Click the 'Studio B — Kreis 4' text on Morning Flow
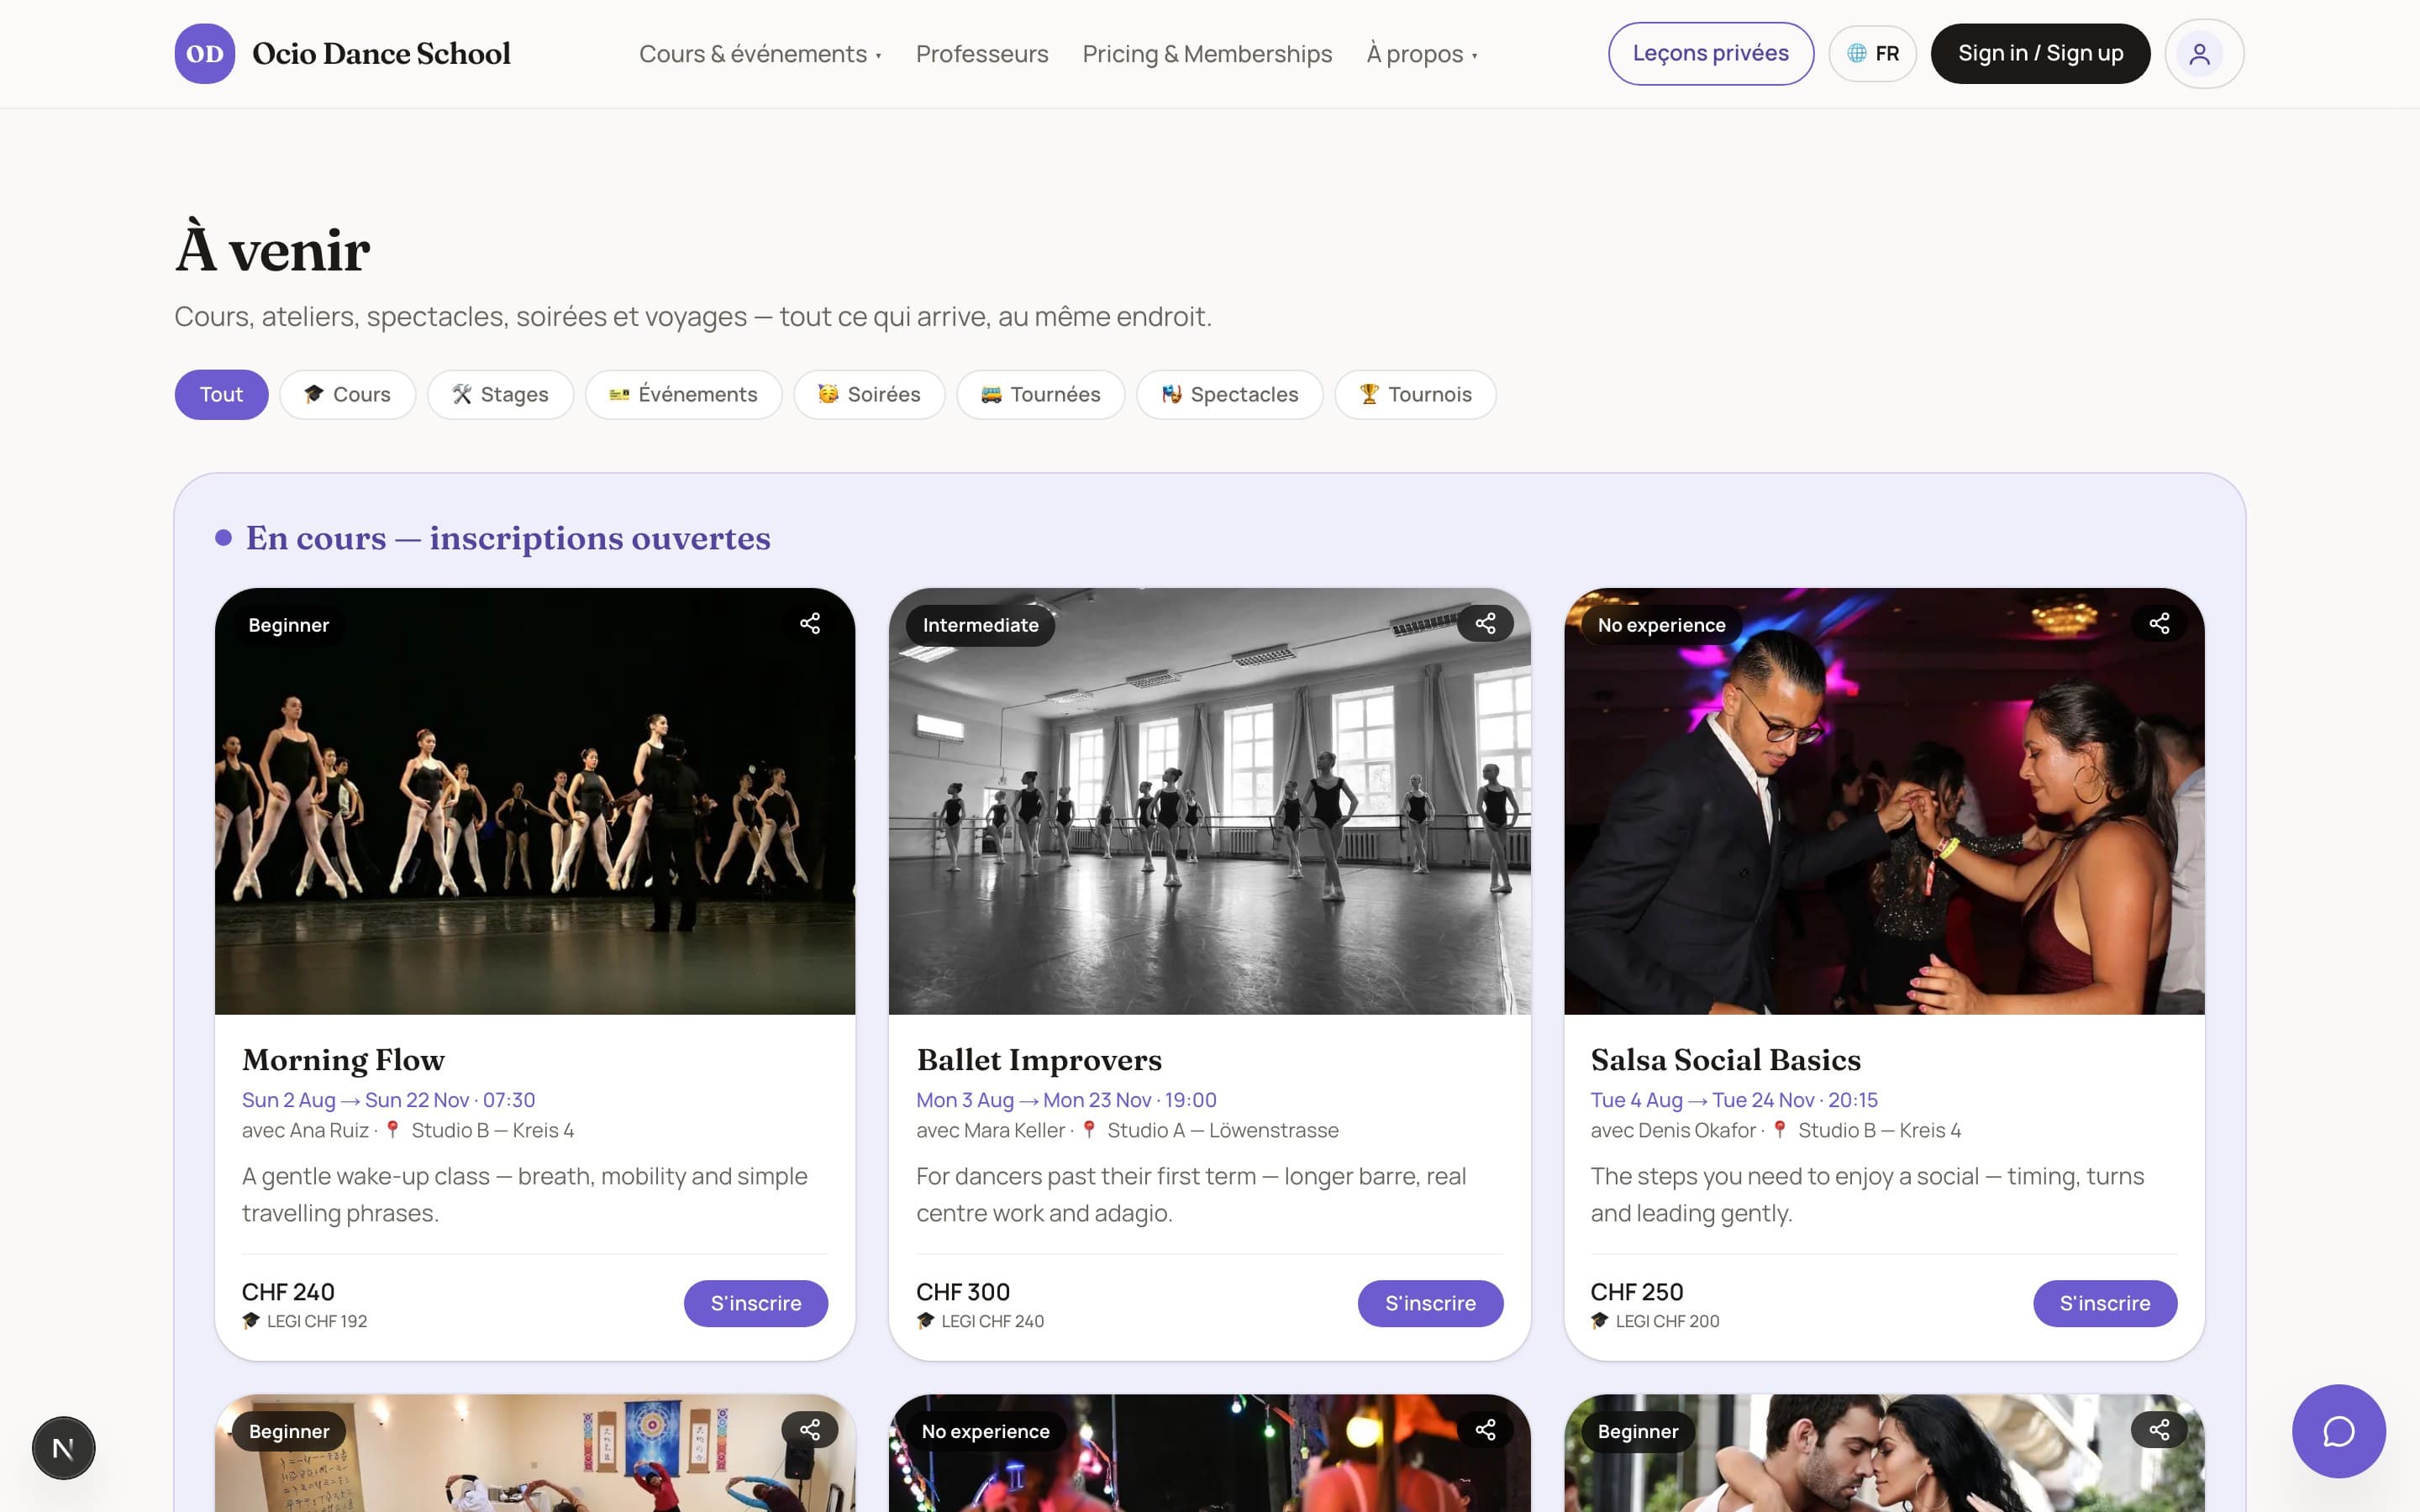2420x1512 pixels. [492, 1131]
